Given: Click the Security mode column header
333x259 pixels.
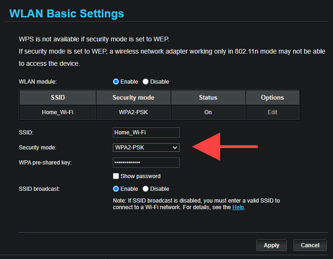Looking at the screenshot, I should click(134, 97).
